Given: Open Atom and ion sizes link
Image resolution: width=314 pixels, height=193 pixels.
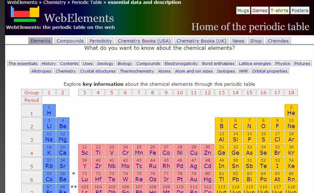Looking at the screenshot, I should pos(194,71).
